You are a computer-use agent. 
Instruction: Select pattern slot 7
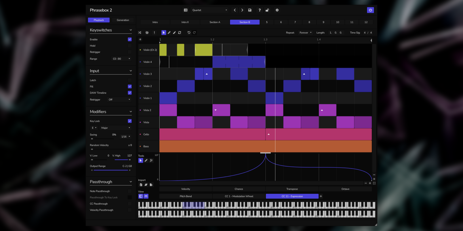pos(295,22)
